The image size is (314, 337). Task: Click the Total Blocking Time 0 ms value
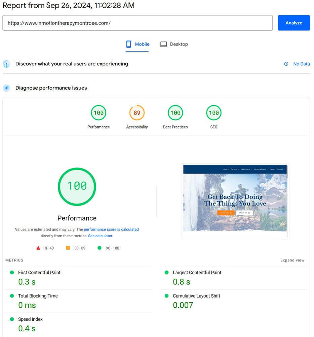[x=27, y=305]
